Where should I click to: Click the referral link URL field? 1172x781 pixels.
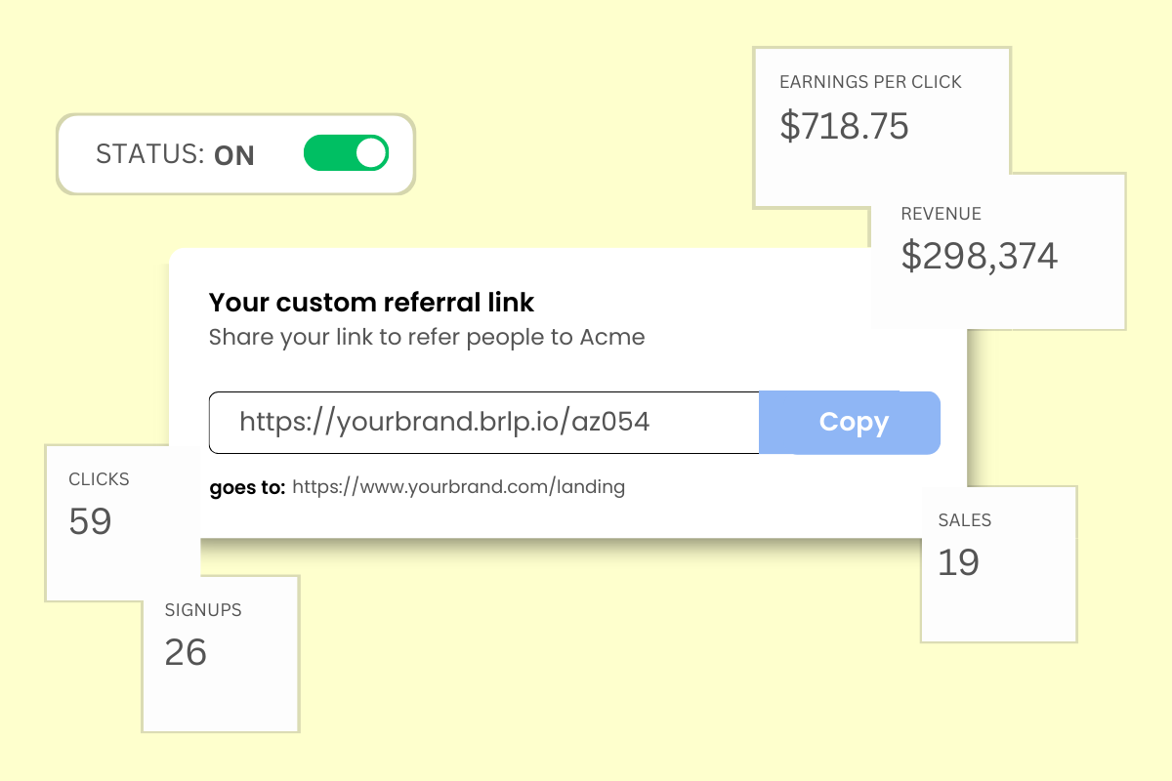tap(483, 422)
